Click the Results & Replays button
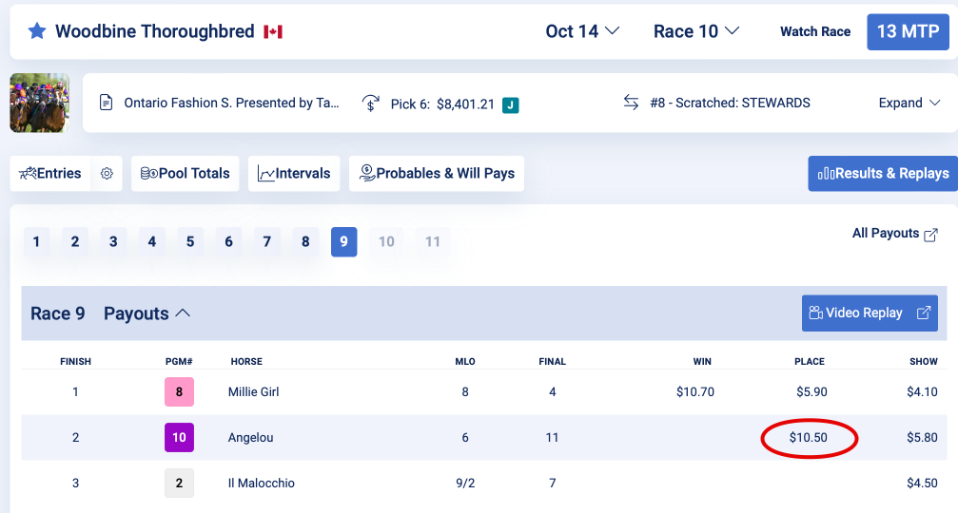958x513 pixels. pos(883,173)
